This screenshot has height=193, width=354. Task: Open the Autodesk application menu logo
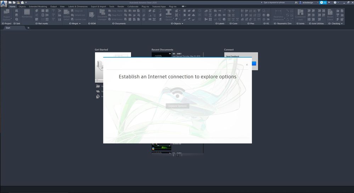4,4
